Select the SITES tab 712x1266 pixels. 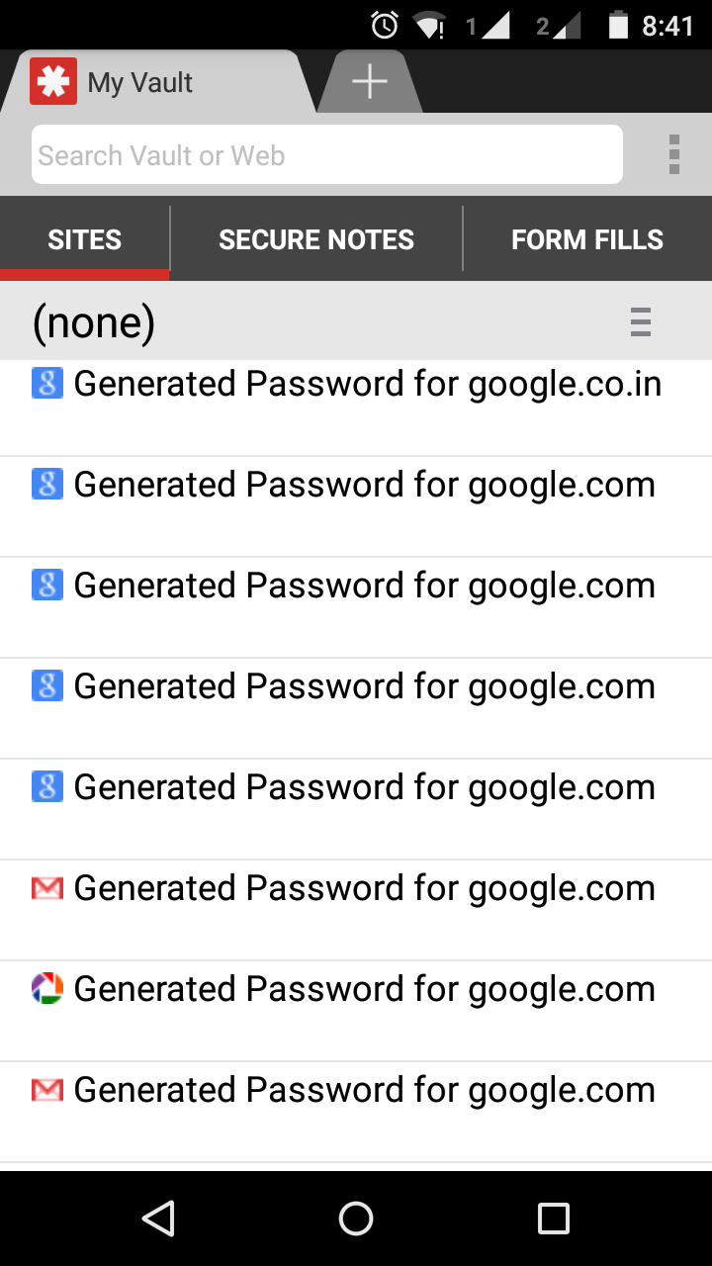[85, 238]
